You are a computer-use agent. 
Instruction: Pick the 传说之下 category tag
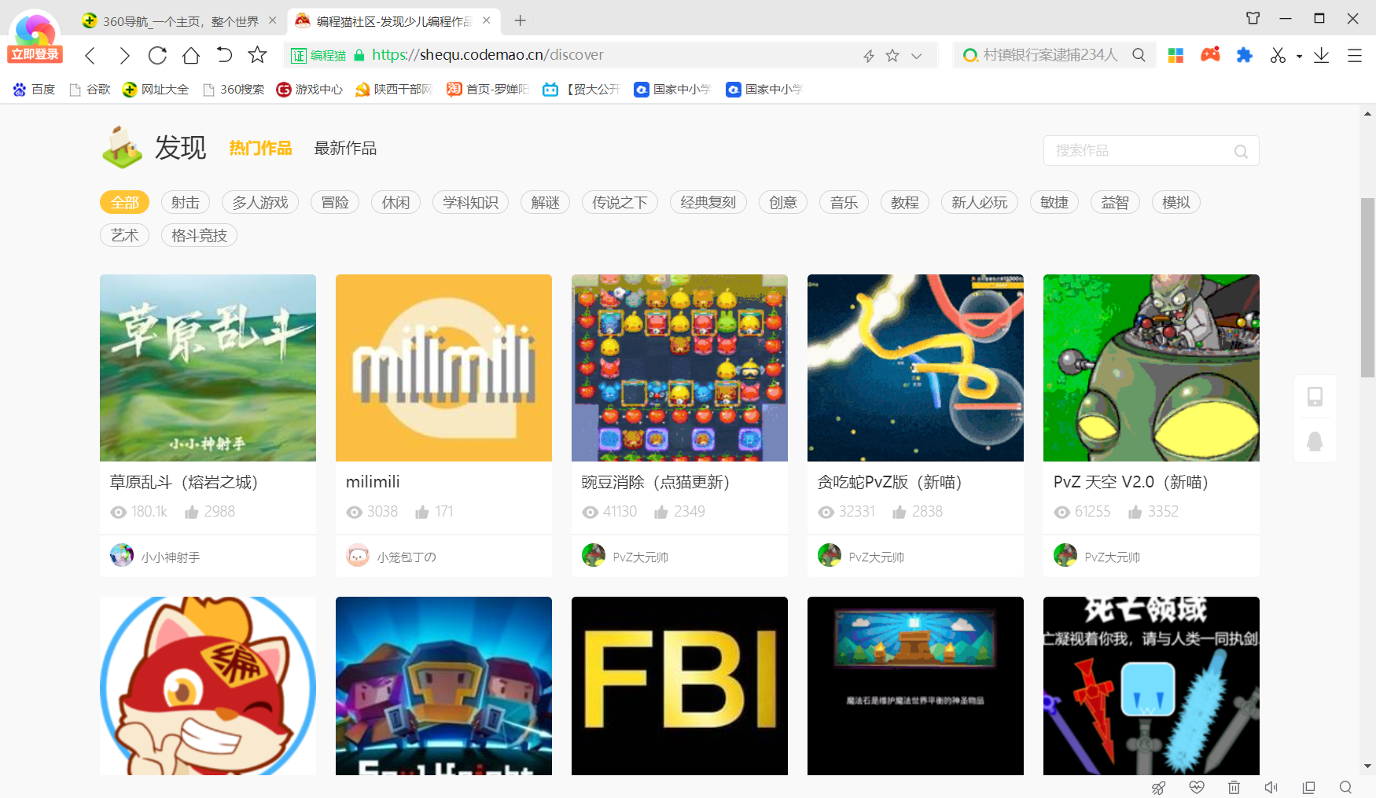point(620,203)
